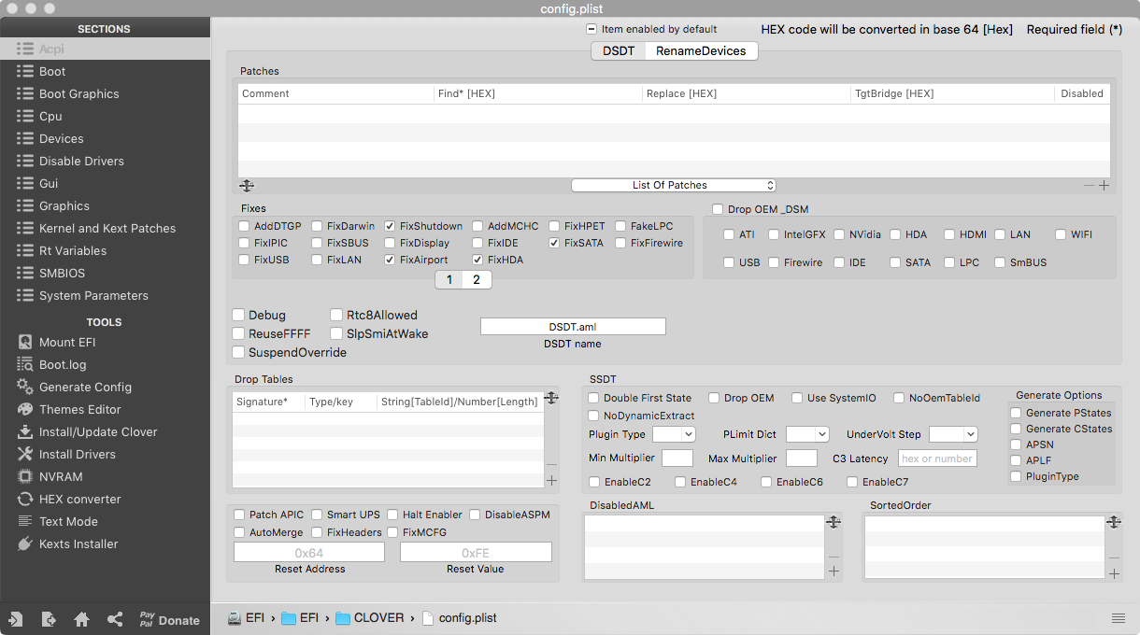Open the UnderVolt Step dropdown

click(953, 434)
